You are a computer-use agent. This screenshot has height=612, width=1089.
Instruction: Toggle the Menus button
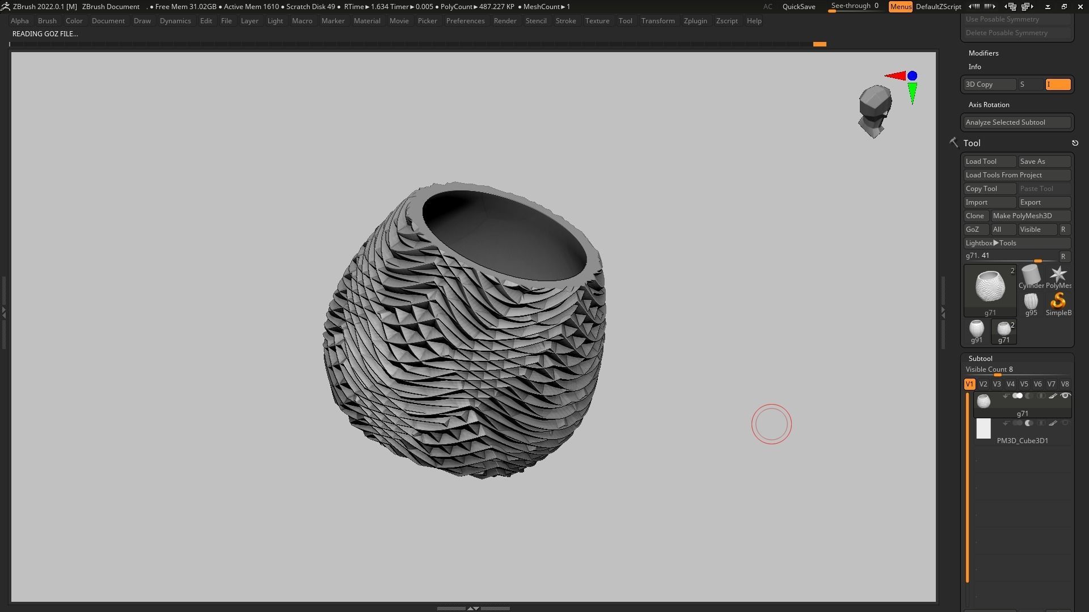pos(900,7)
